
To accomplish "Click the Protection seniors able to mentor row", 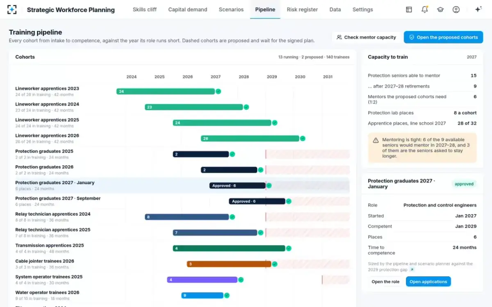I will point(422,76).
